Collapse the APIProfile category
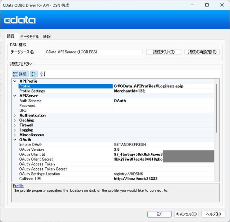This screenshot has height=222, width=230. pyautogui.click(x=15, y=81)
